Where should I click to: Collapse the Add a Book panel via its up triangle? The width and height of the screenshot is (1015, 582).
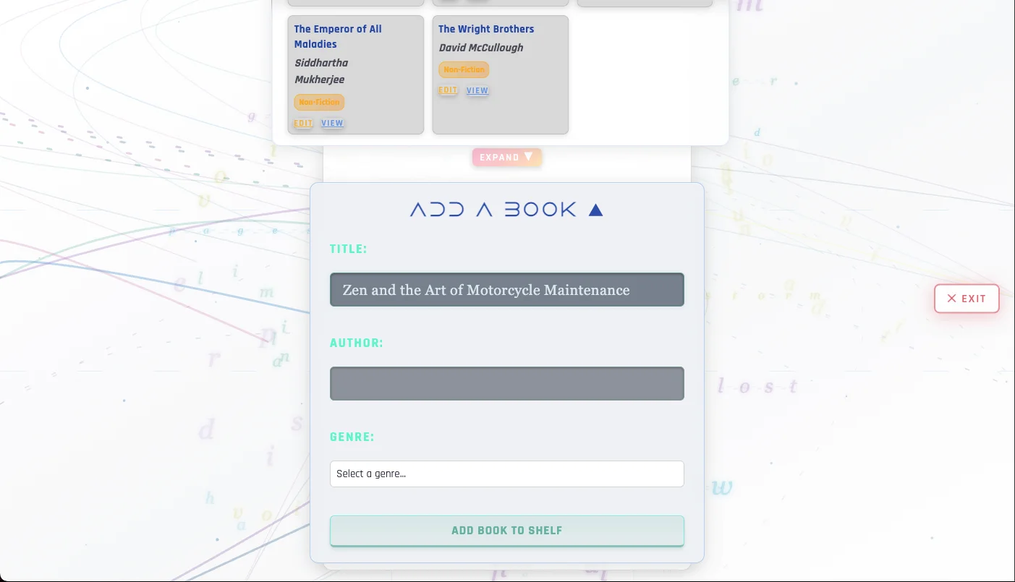(595, 210)
